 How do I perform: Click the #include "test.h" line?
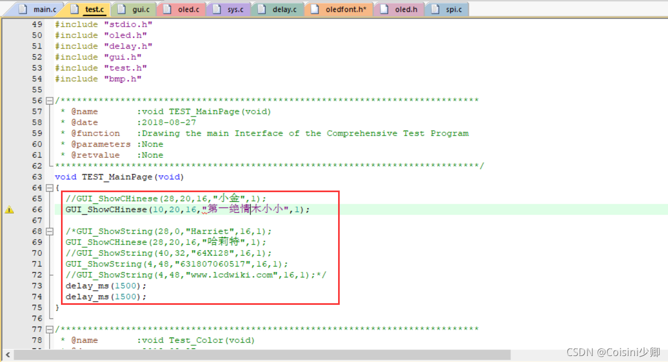coord(101,68)
